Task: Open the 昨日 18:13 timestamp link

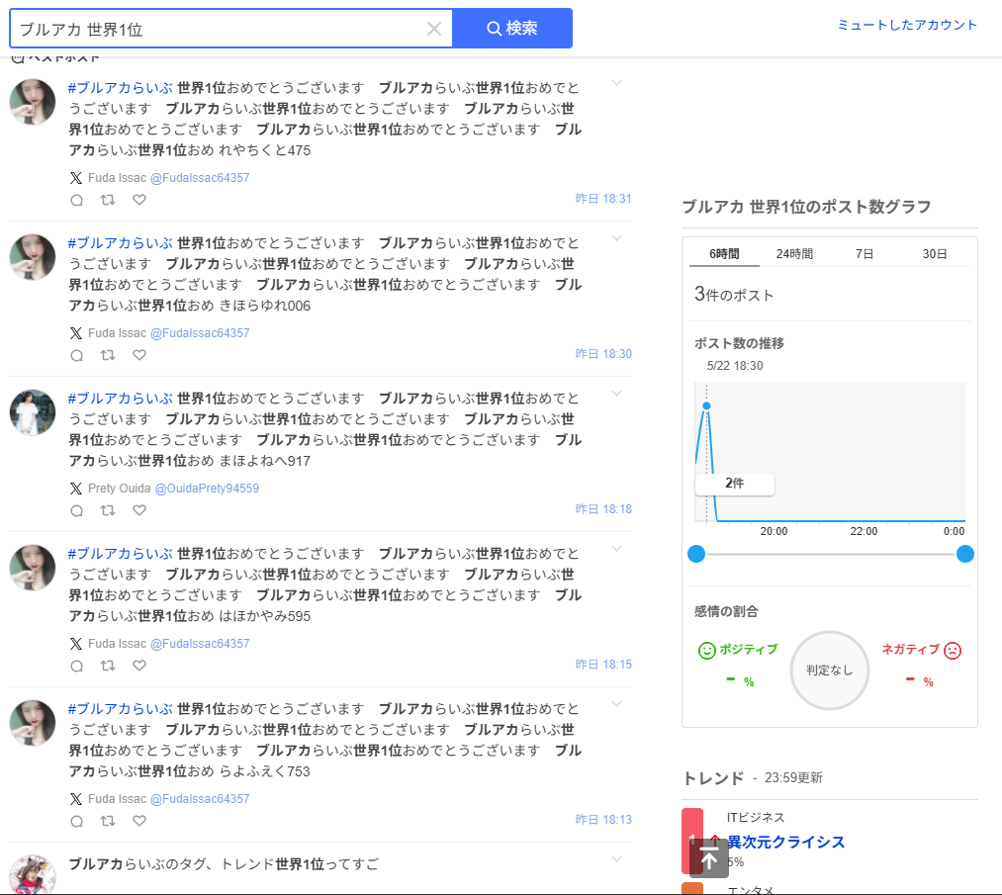Action: click(x=603, y=820)
